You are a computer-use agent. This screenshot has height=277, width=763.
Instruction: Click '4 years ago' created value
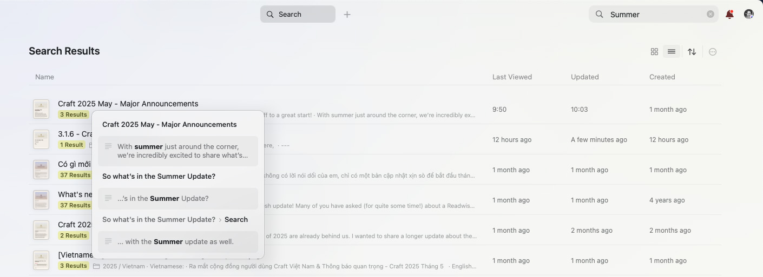coord(667,200)
